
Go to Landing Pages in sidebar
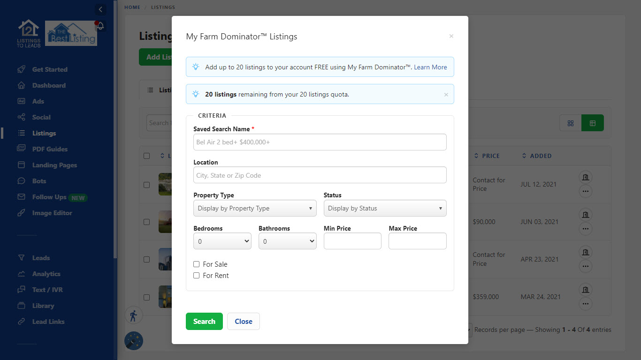coord(54,165)
